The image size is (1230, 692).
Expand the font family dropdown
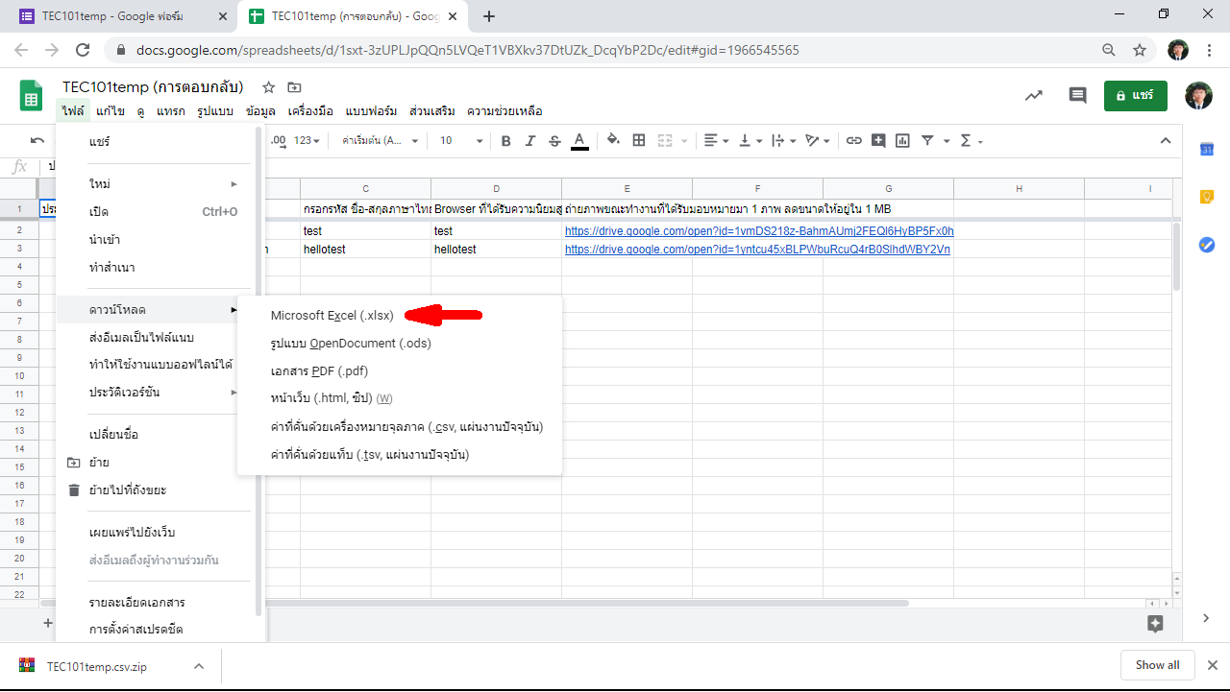coord(381,141)
